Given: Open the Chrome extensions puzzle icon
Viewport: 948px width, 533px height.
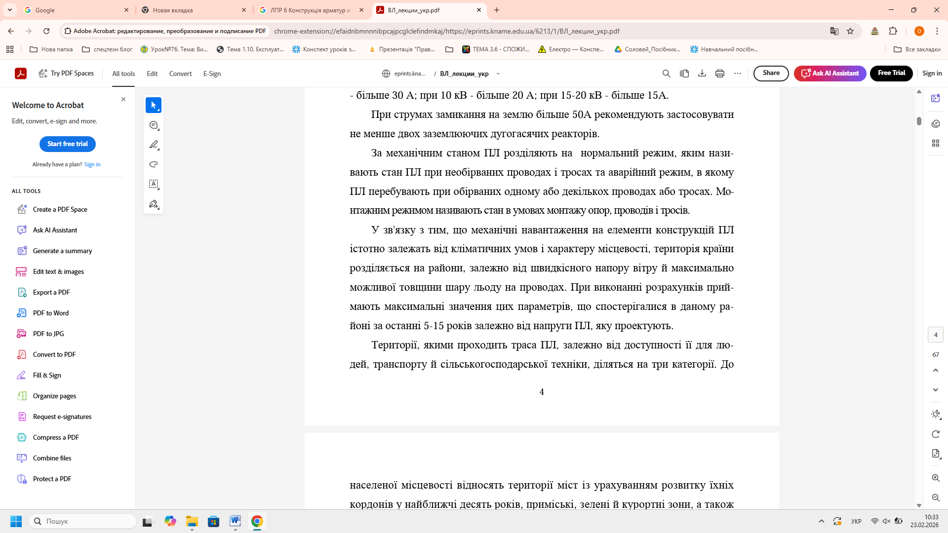Looking at the screenshot, I should pos(893,31).
